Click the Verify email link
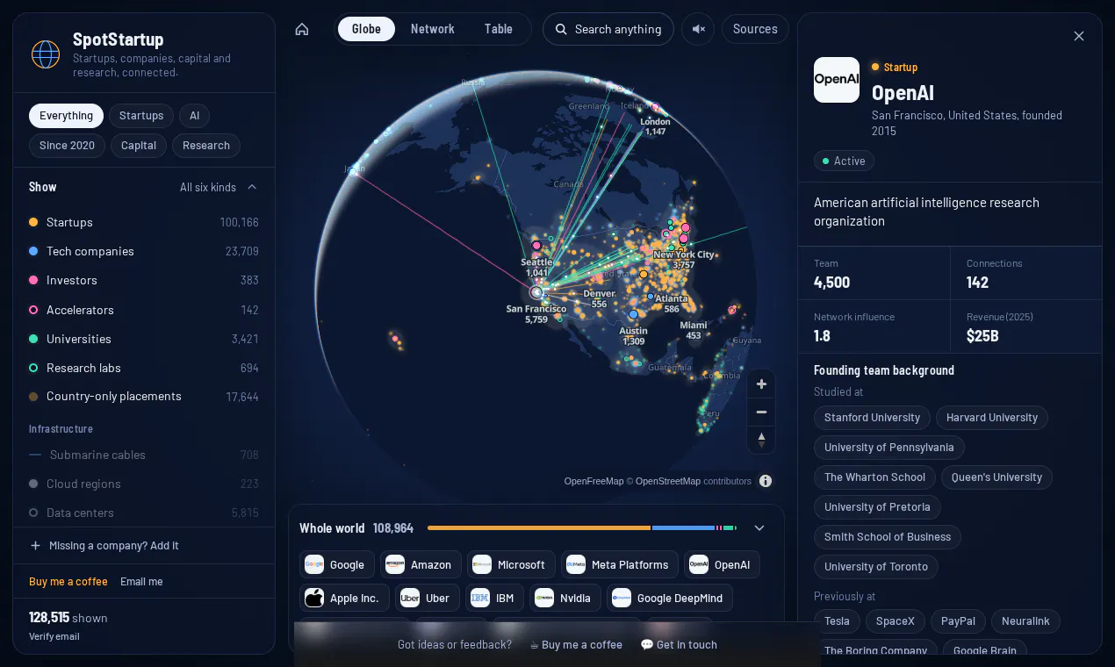The width and height of the screenshot is (1115, 667). click(x=54, y=636)
